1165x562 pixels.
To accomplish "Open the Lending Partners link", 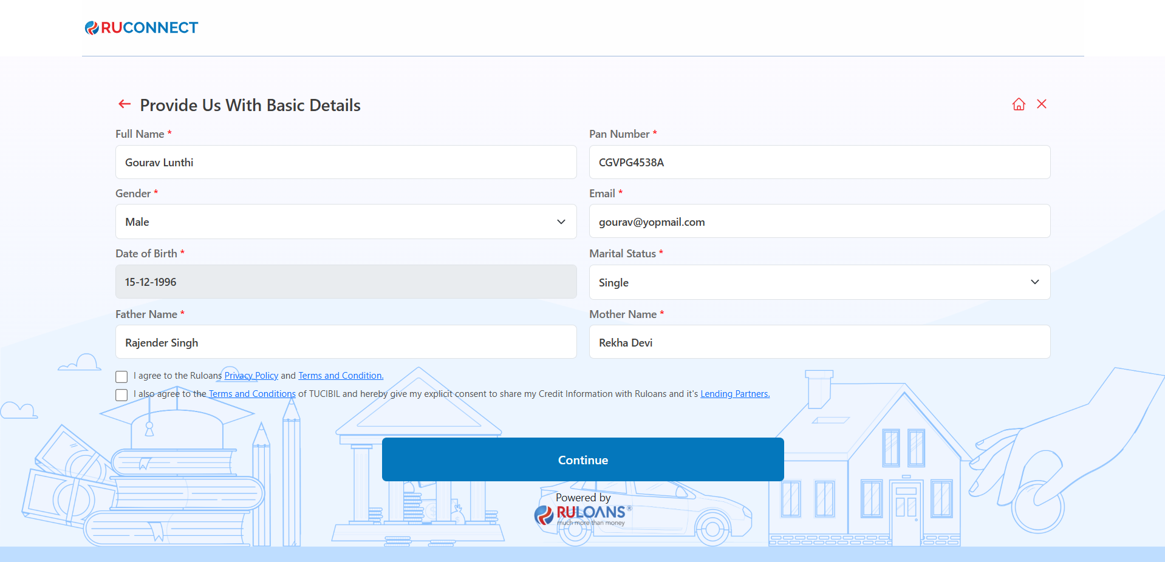I will [735, 394].
